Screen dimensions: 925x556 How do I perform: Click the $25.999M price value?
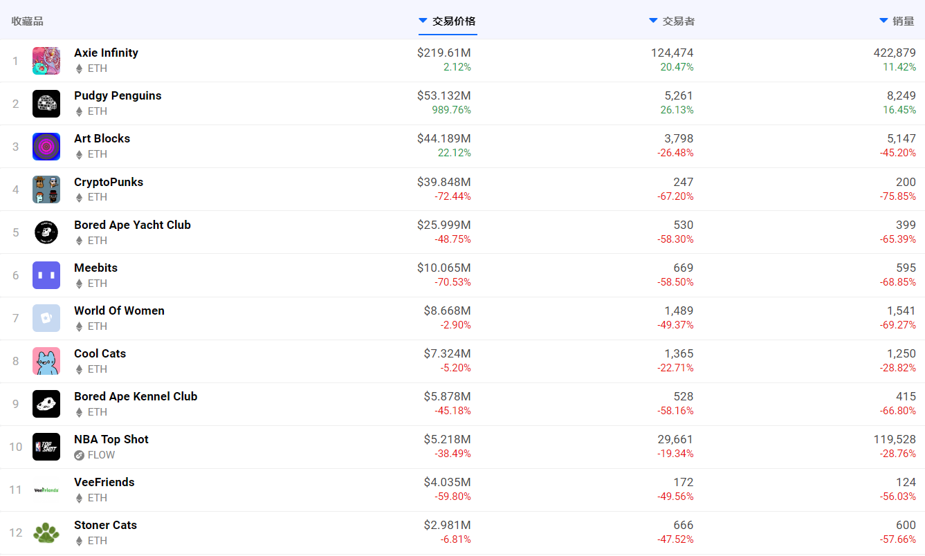pyautogui.click(x=444, y=225)
